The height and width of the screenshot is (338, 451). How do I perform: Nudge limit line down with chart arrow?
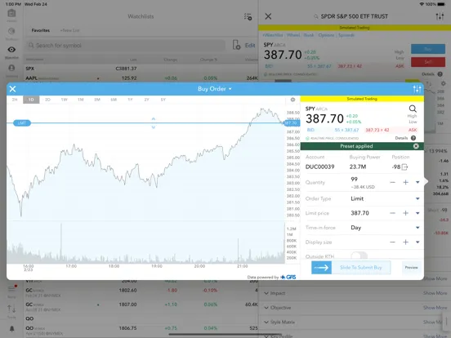click(154, 127)
